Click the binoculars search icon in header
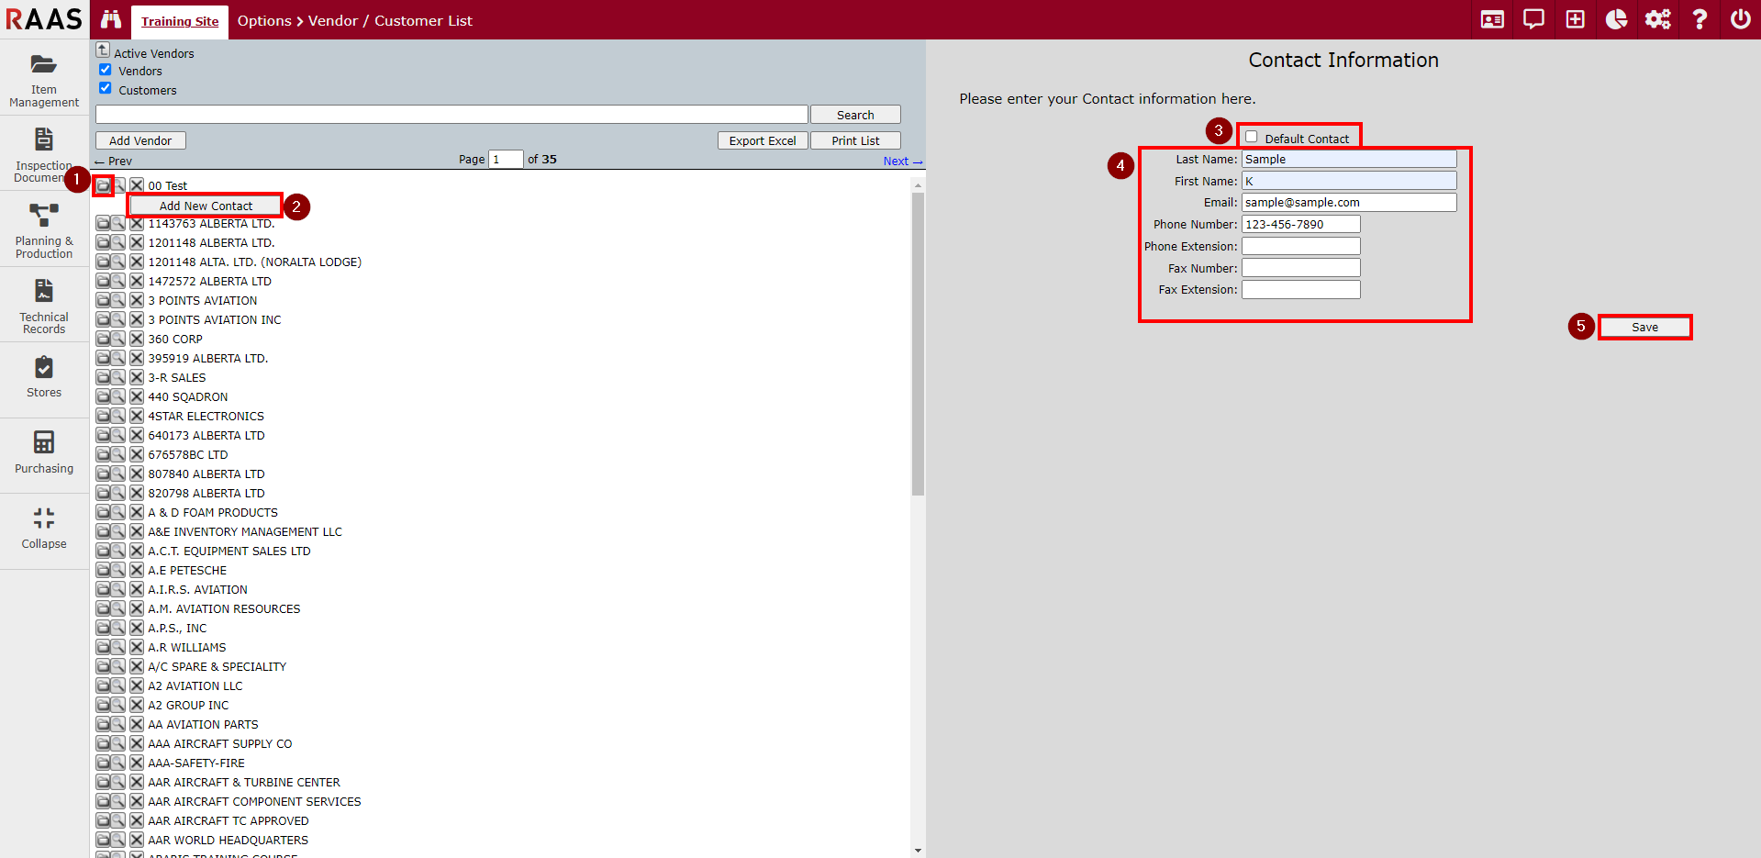 click(x=111, y=19)
